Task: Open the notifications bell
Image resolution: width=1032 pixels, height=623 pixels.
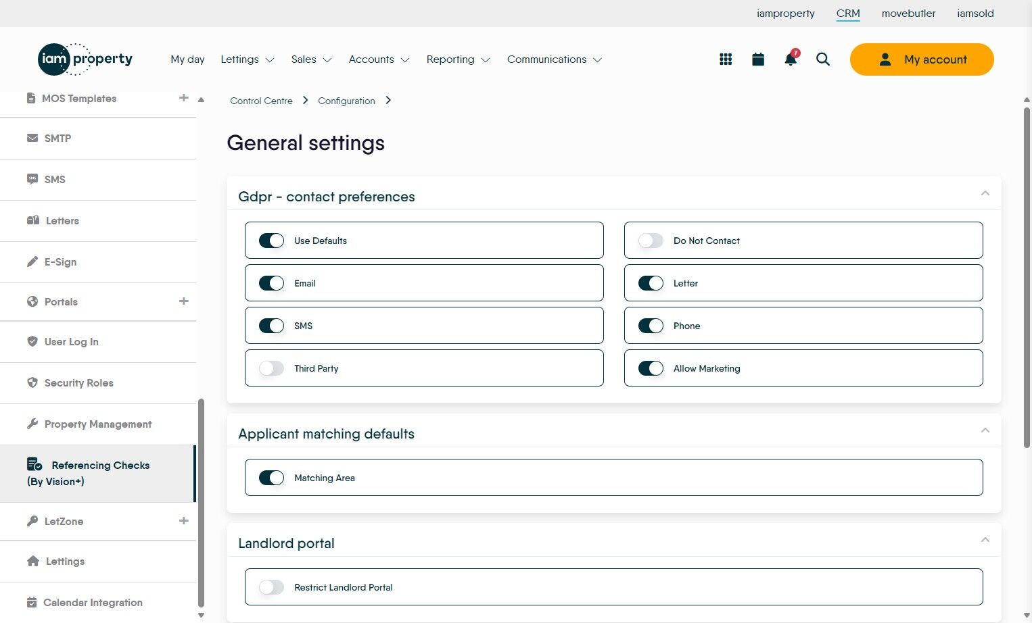Action: click(790, 59)
